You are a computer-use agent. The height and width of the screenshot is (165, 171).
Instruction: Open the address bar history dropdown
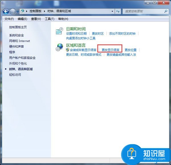pos(112,11)
